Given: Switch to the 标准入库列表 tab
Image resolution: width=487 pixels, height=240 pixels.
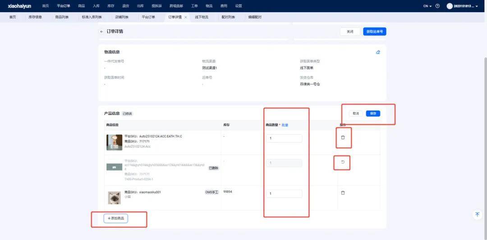Looking at the screenshot, I should pyautogui.click(x=92, y=18).
